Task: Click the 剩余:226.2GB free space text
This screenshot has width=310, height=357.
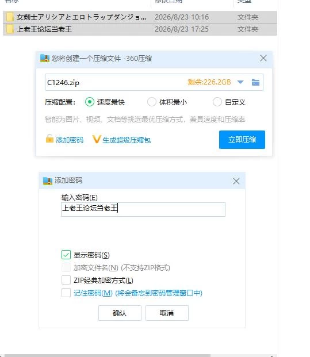Action: [209, 82]
